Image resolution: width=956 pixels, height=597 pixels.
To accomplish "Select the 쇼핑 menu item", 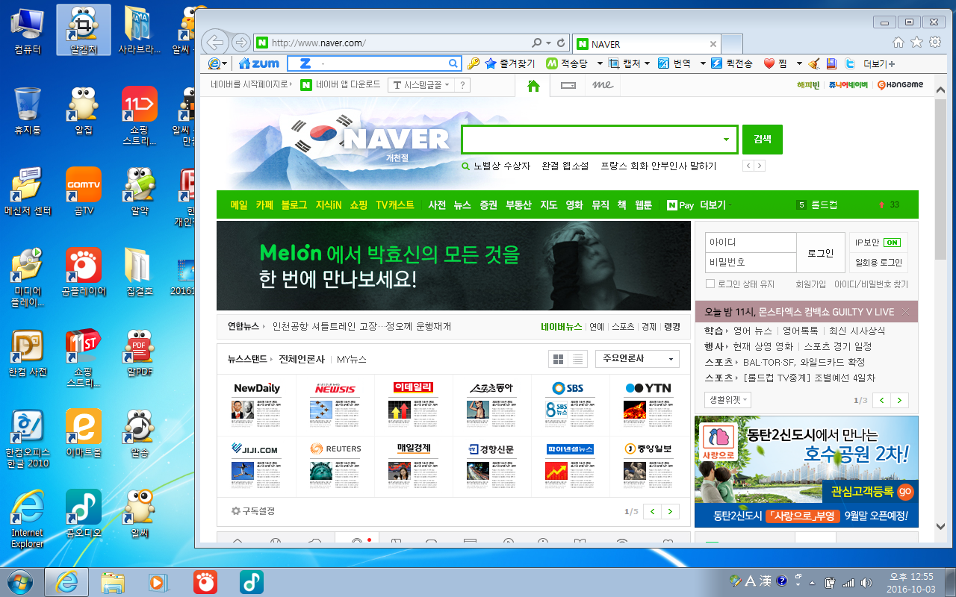I will pyautogui.click(x=358, y=205).
